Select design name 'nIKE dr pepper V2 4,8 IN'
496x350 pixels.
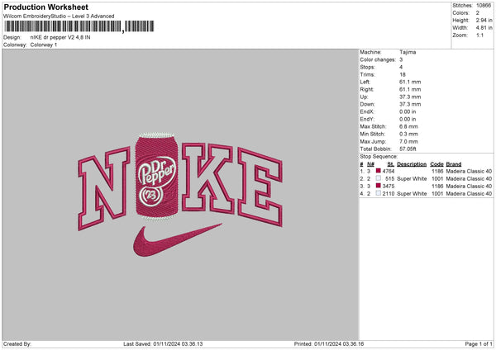point(60,37)
